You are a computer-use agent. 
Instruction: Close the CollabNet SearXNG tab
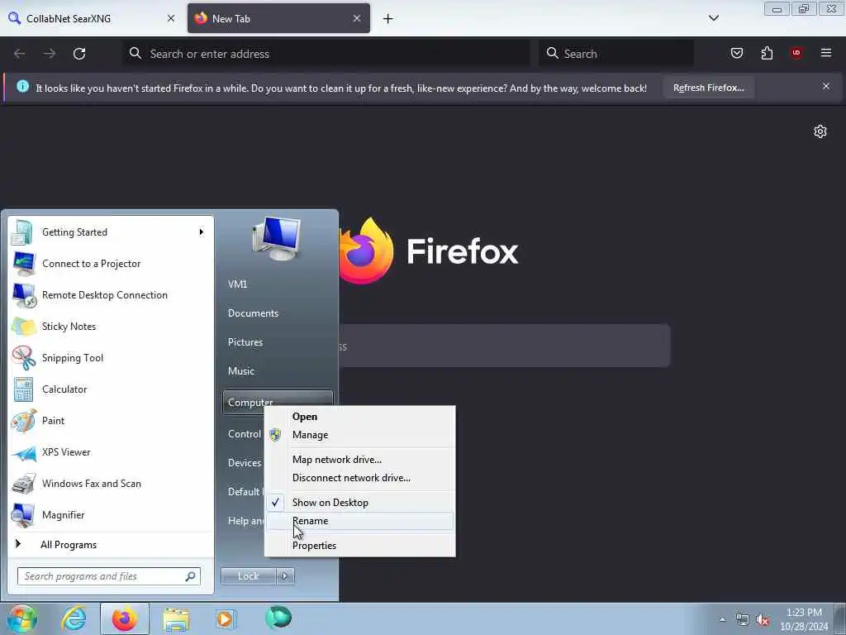171,18
